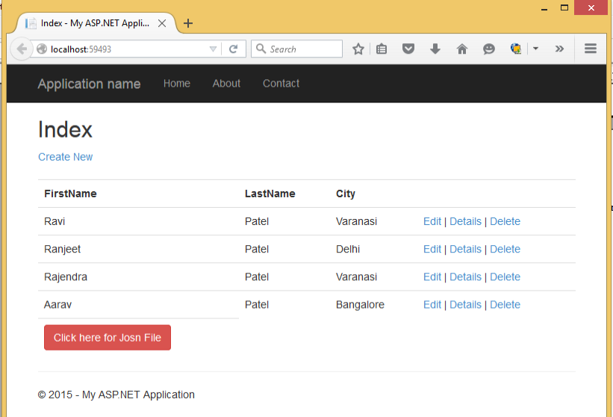Show more toolbar items overflow chevron

click(x=559, y=49)
